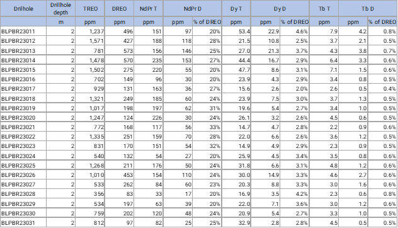Select Dy T value 53.4
398x228 pixels.
(236, 31)
